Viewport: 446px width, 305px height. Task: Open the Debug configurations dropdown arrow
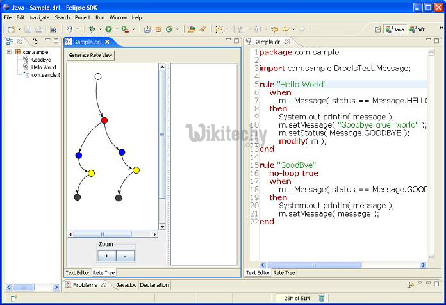(100, 29)
